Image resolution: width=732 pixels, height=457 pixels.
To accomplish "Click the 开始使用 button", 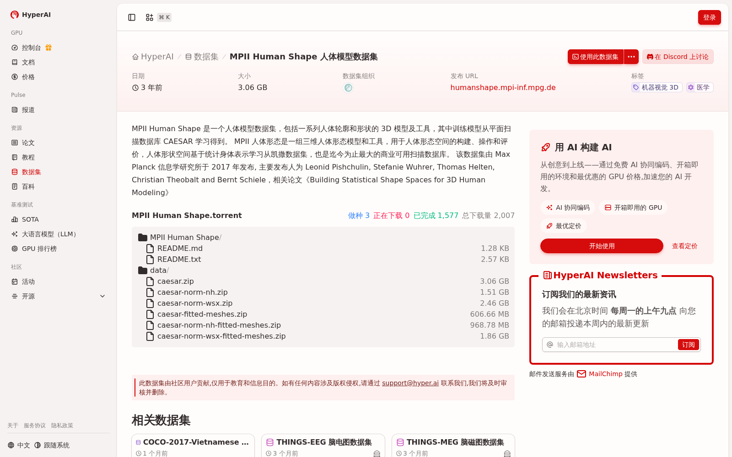I will coord(602,246).
